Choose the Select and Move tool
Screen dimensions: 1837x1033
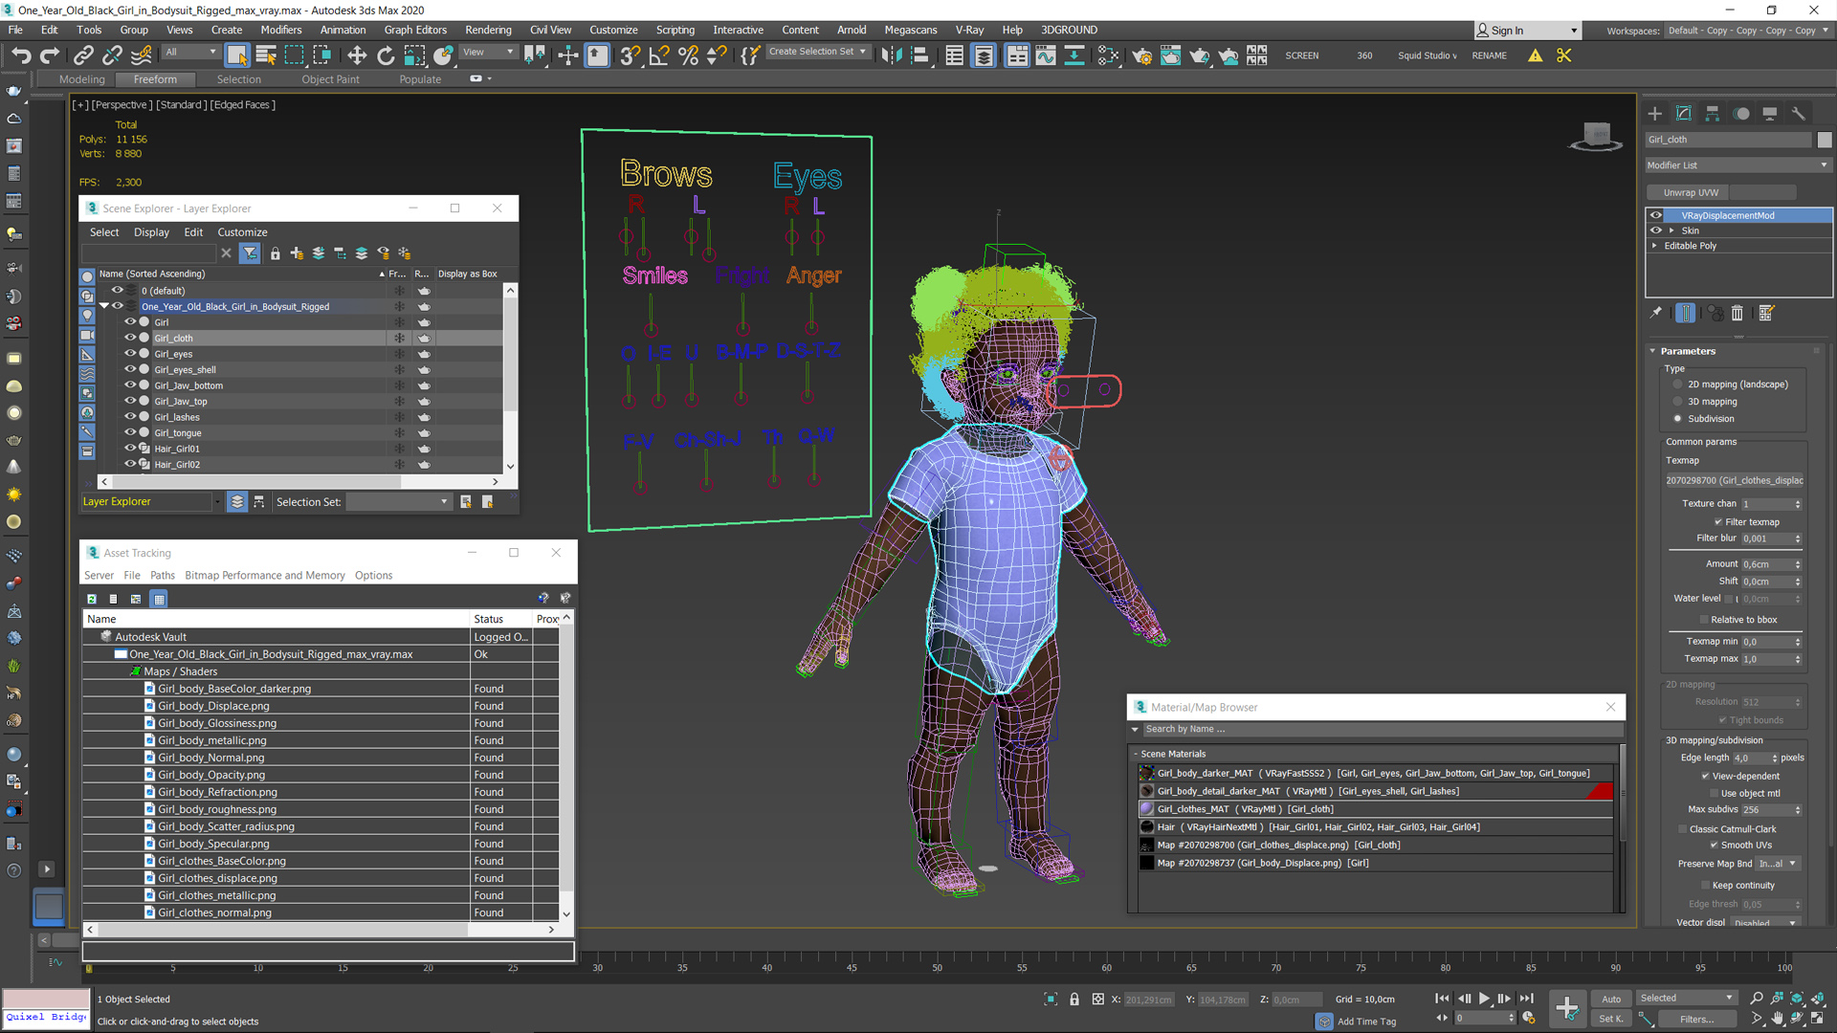(x=357, y=55)
